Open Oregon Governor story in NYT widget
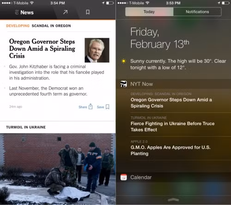This screenshot has height=205, width=231. pos(171,102)
